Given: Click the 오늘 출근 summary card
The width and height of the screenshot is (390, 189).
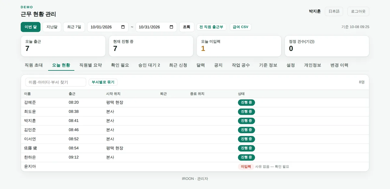Looking at the screenshot, I should pos(63,46).
